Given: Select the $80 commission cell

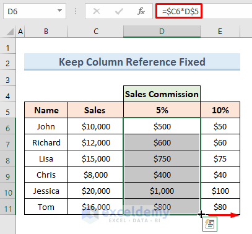Looking at the screenshot, I should click(220, 207).
